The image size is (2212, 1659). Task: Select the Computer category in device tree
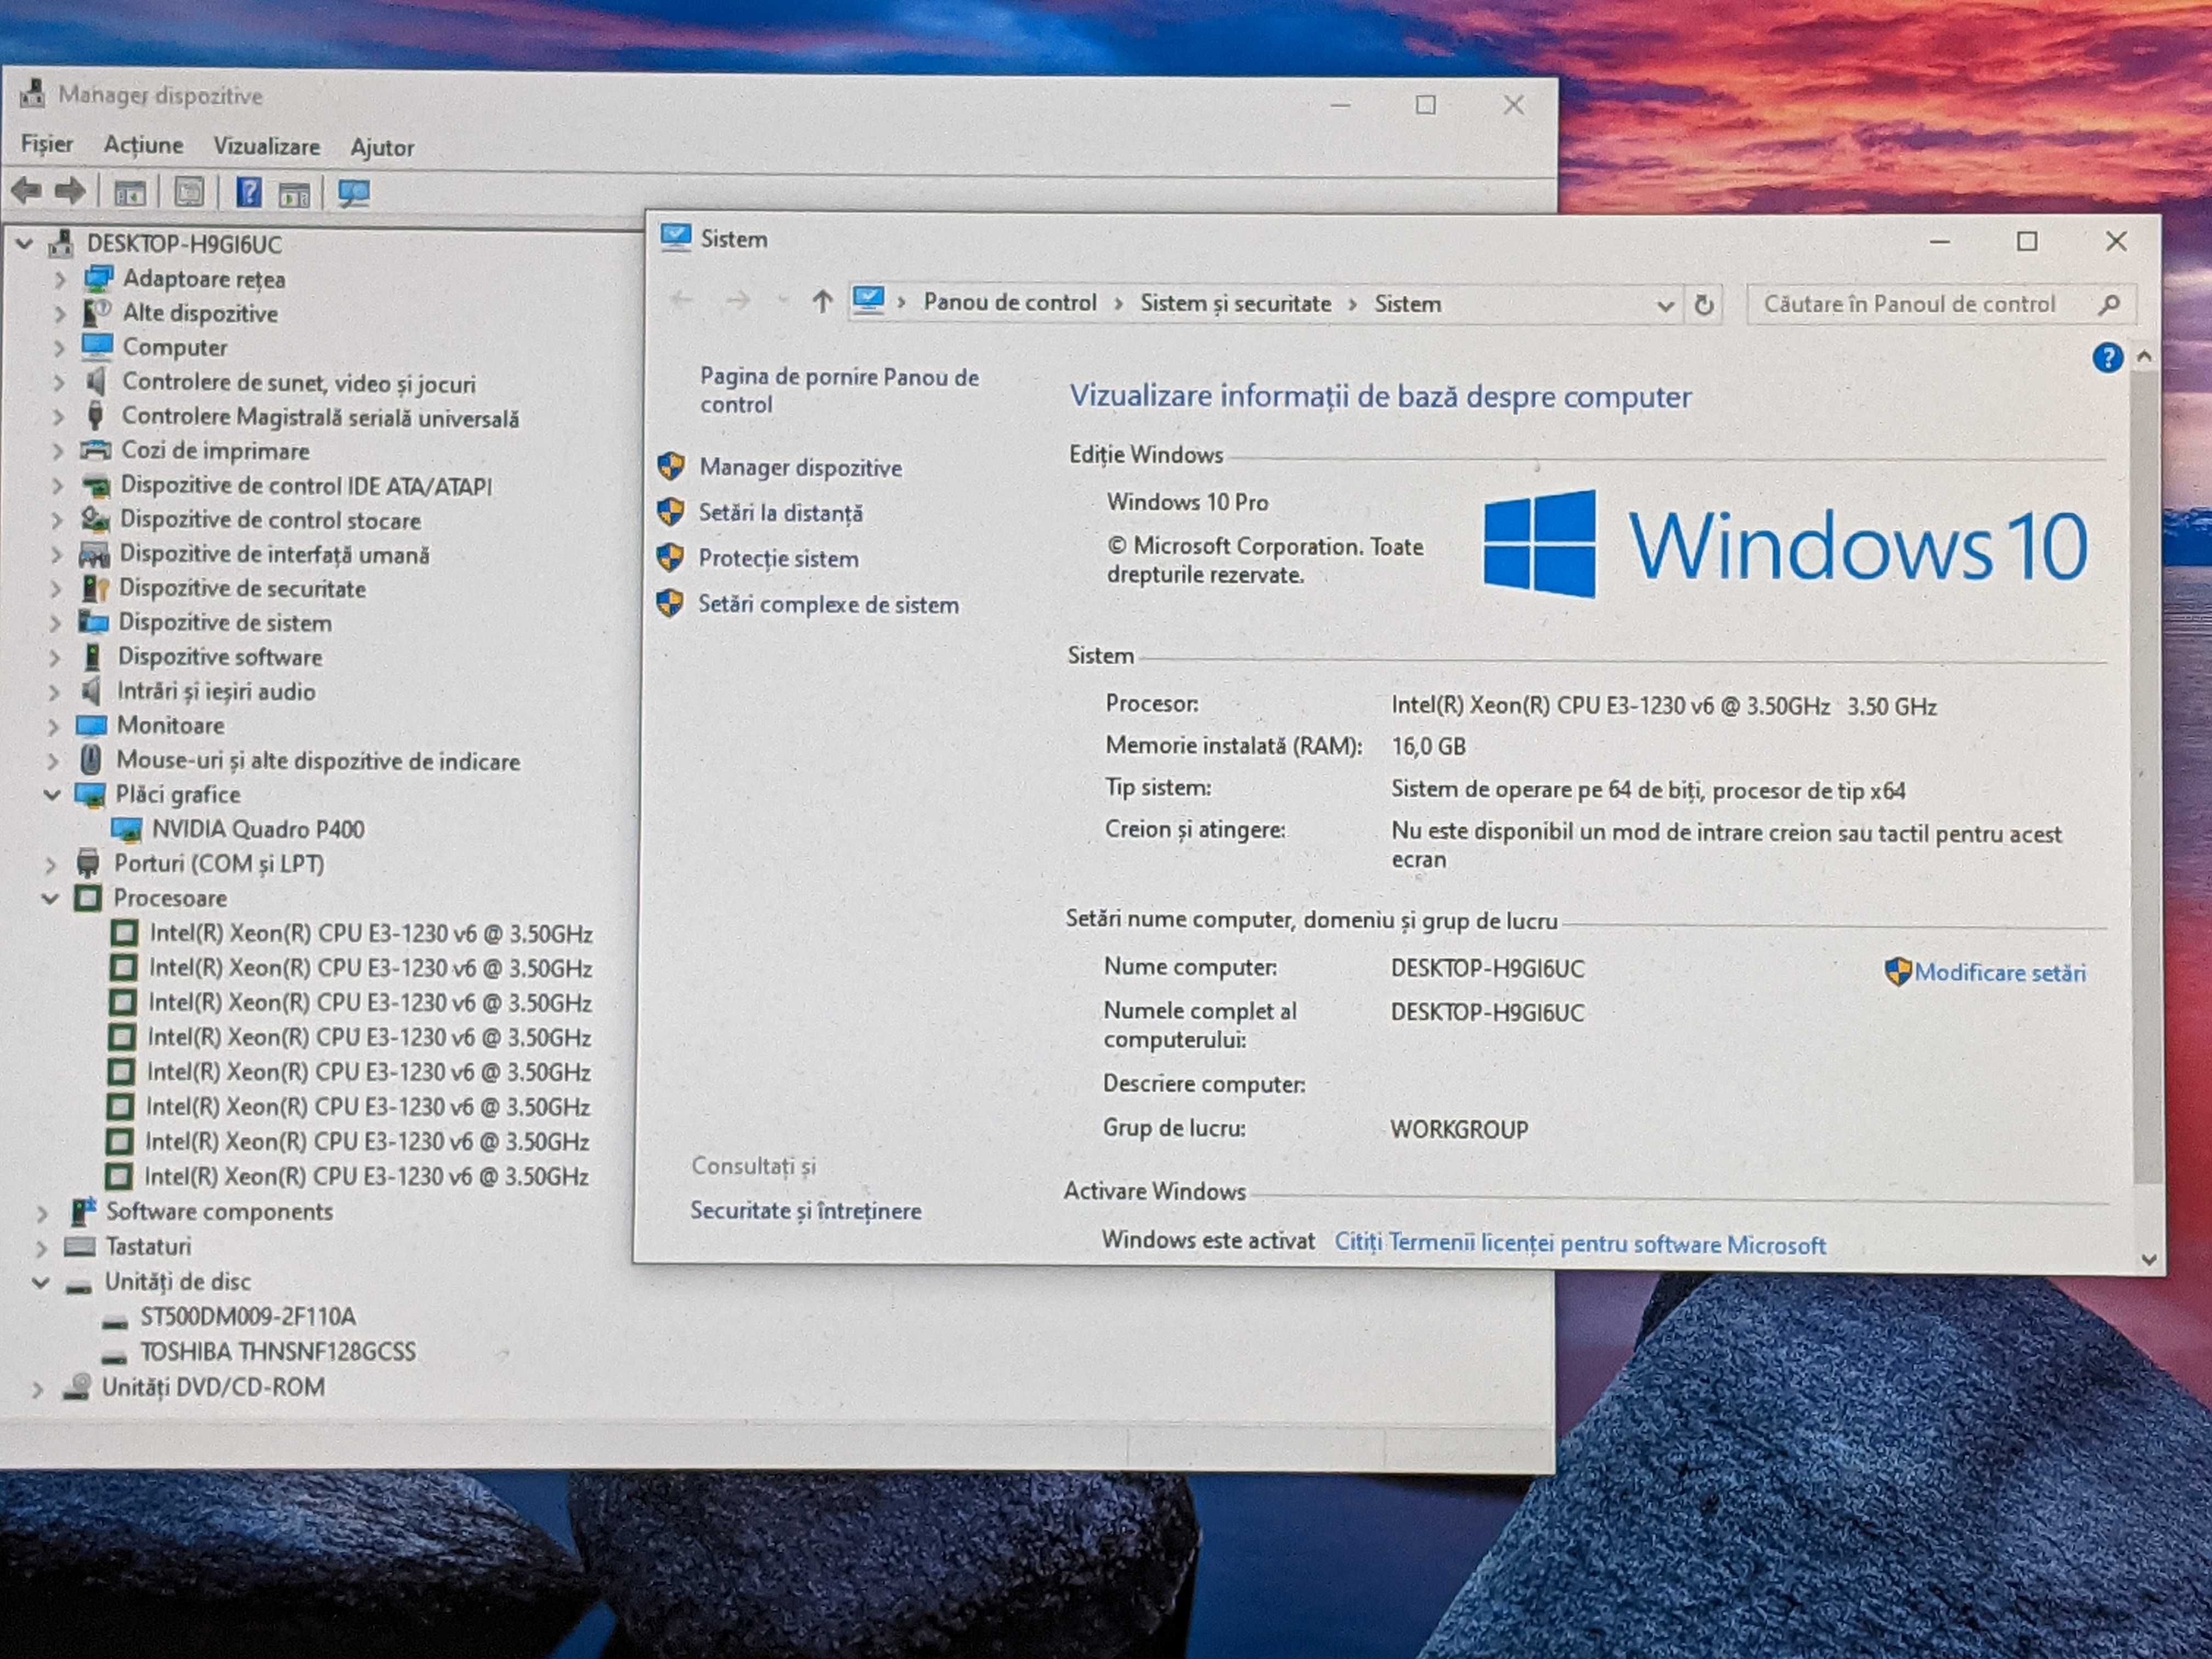click(x=175, y=347)
